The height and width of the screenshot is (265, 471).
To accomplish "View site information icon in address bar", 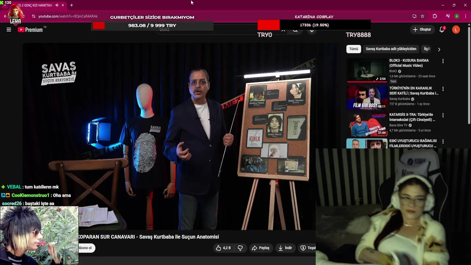I will (x=33, y=16).
